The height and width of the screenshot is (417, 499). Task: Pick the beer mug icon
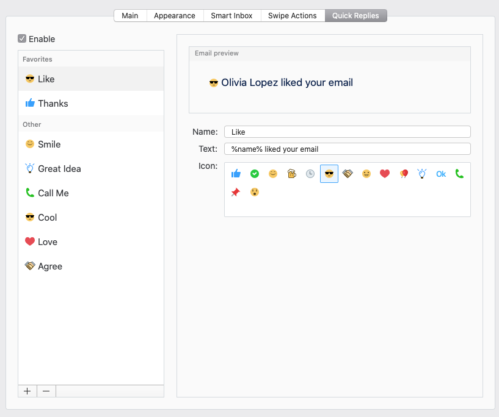(x=291, y=174)
